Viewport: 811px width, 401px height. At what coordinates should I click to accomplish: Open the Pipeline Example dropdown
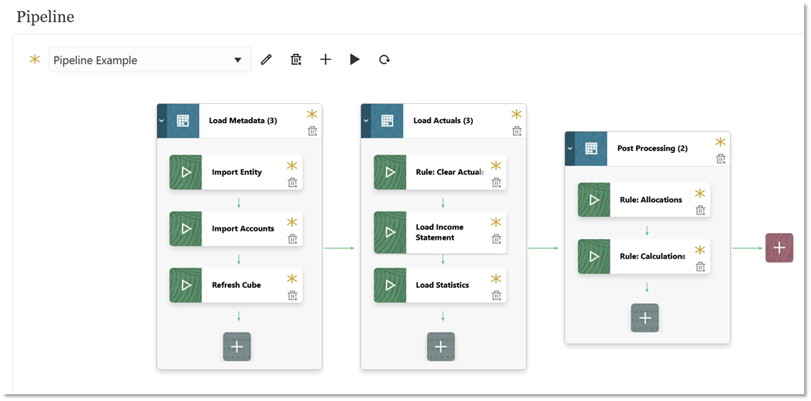tap(238, 60)
